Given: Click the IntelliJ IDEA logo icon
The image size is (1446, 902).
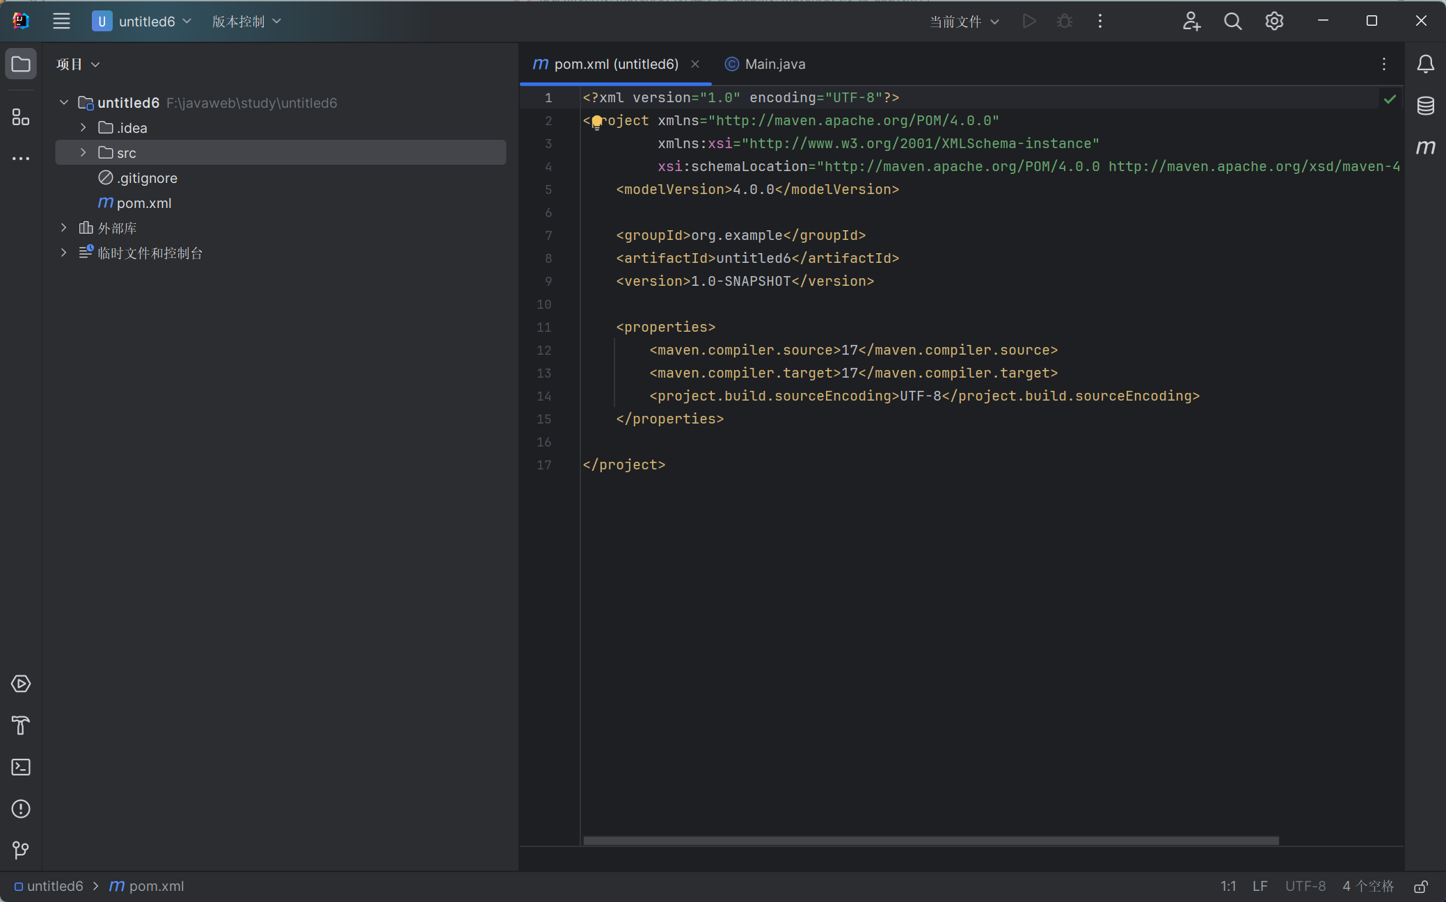Looking at the screenshot, I should (21, 21).
